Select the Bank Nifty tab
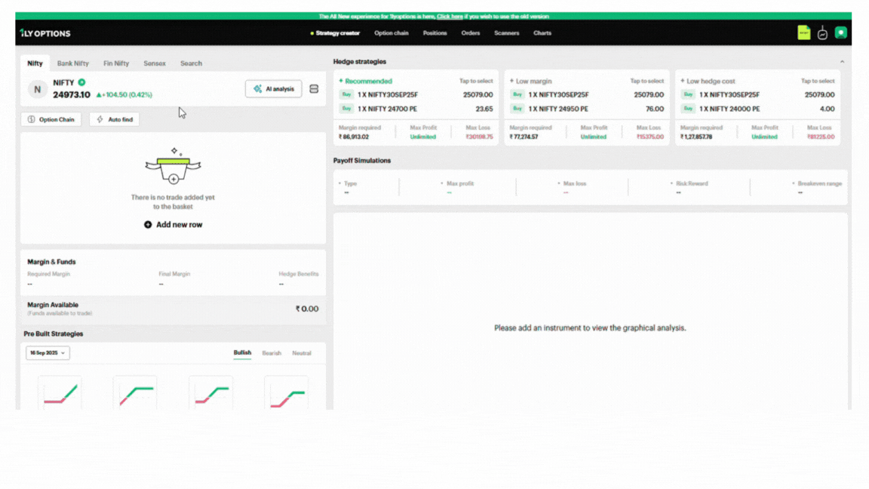Viewport: 869px width, 489px height. tap(73, 63)
